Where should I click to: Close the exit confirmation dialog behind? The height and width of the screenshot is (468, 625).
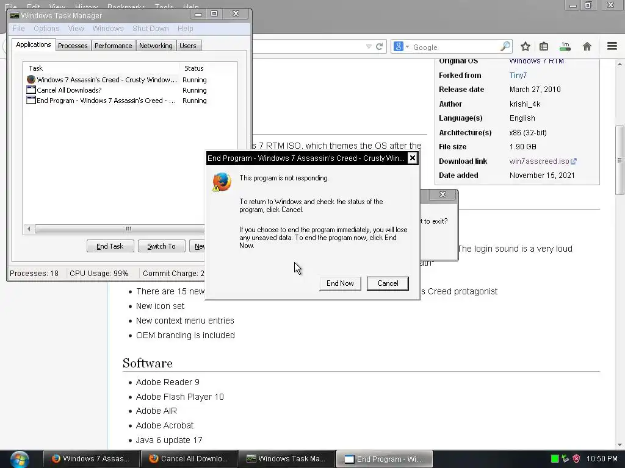pyautogui.click(x=443, y=194)
